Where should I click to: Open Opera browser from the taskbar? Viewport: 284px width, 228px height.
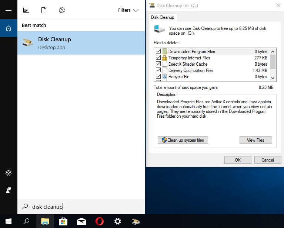(x=99, y=221)
